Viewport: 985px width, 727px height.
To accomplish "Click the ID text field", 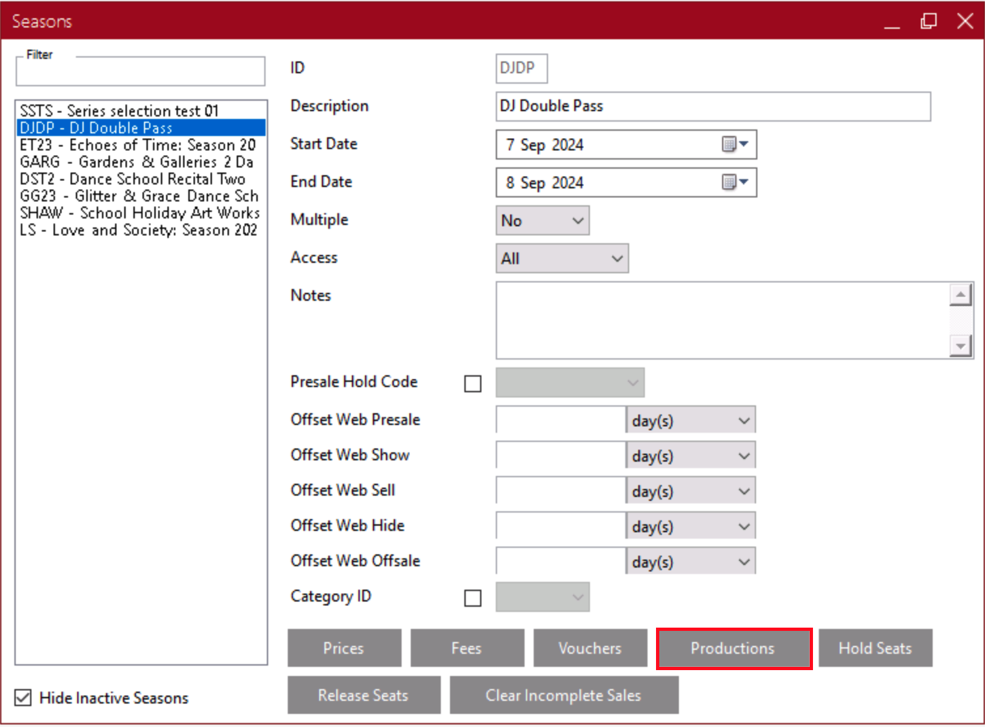I will pos(521,68).
